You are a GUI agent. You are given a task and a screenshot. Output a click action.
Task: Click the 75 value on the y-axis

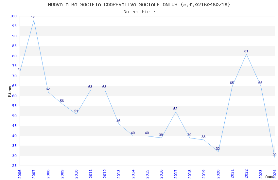[x=14, y=66]
